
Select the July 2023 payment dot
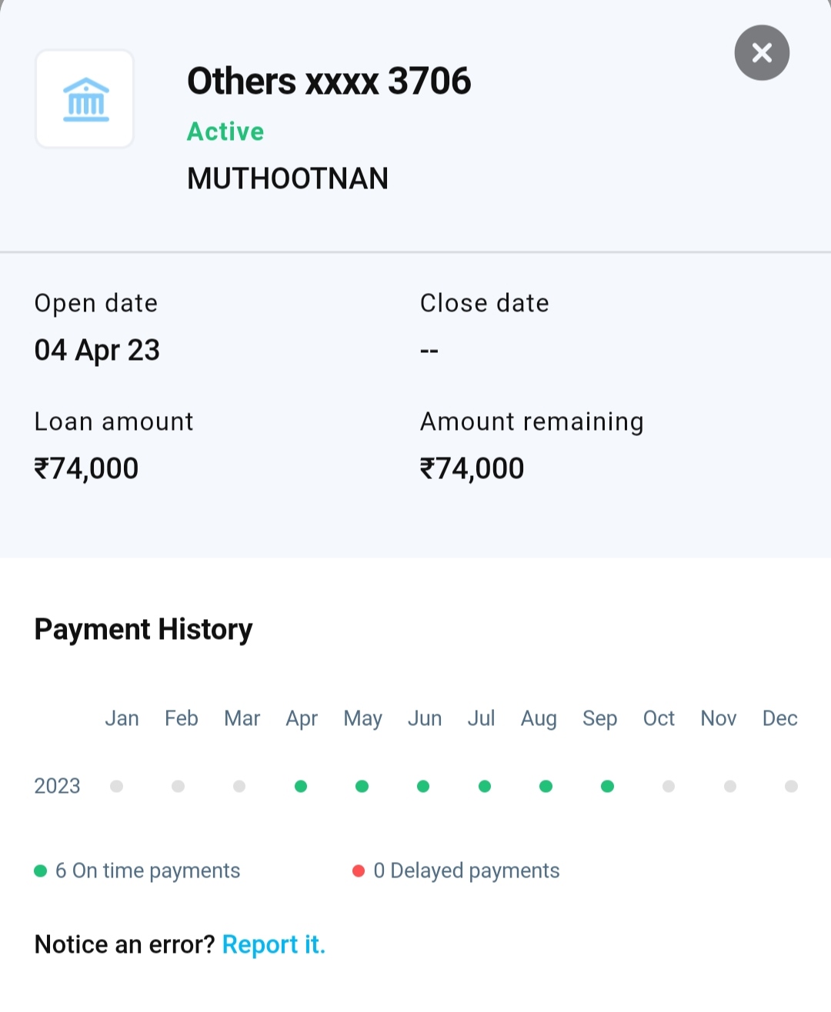pos(485,786)
